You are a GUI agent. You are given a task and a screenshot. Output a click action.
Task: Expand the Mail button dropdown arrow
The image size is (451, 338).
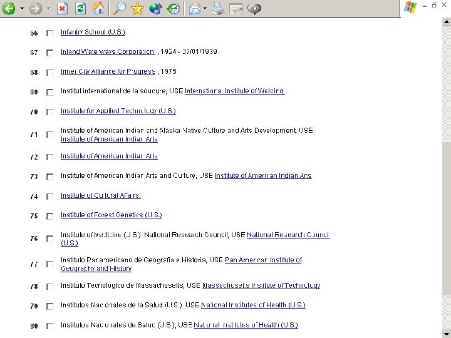coord(205,9)
